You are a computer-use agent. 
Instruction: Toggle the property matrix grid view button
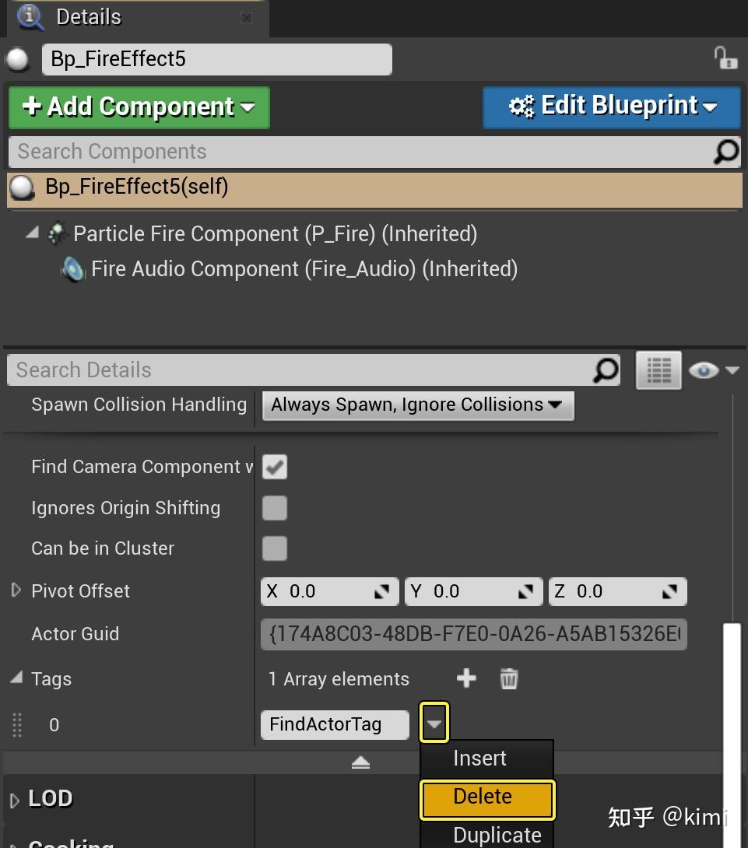tap(658, 370)
